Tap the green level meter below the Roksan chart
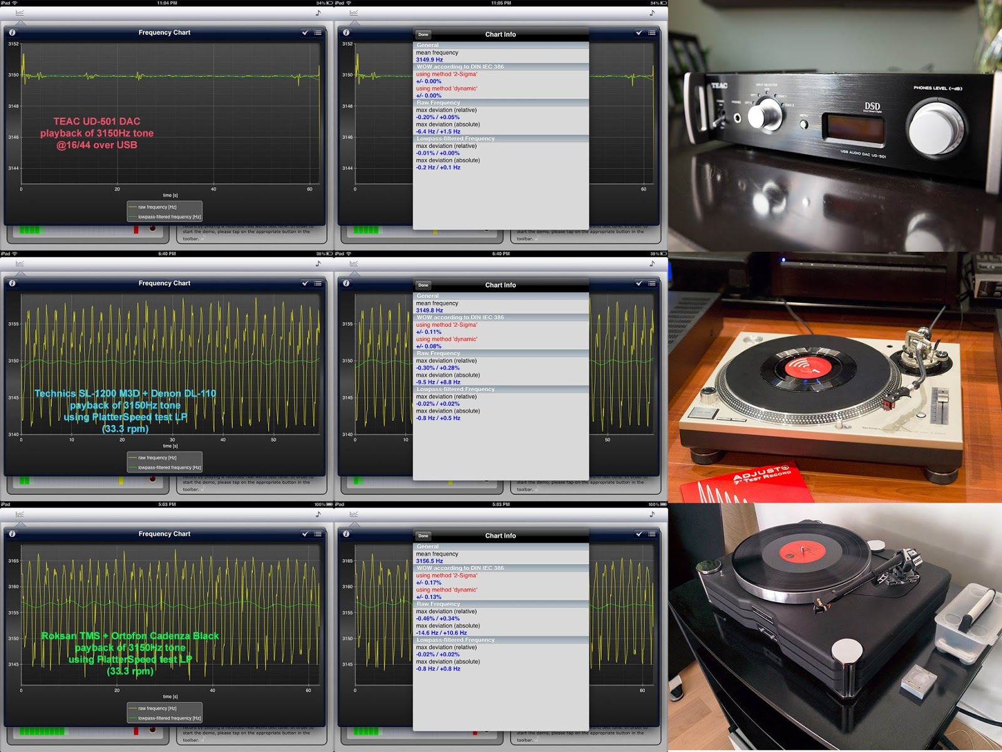Image resolution: width=1002 pixels, height=752 pixels. tap(42, 731)
